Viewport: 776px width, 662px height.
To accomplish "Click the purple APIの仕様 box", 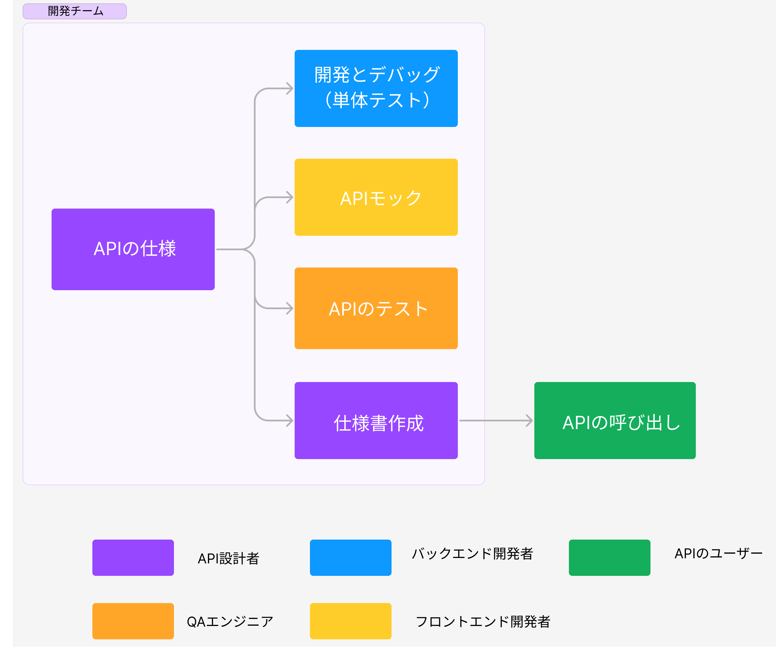I will pos(133,249).
